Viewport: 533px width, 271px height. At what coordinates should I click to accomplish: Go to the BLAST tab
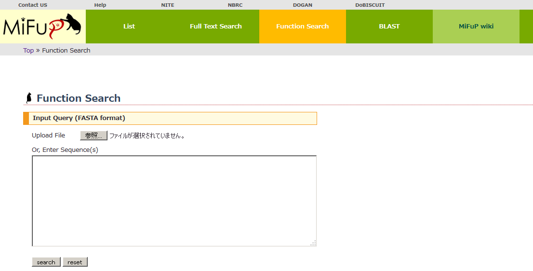[389, 27]
